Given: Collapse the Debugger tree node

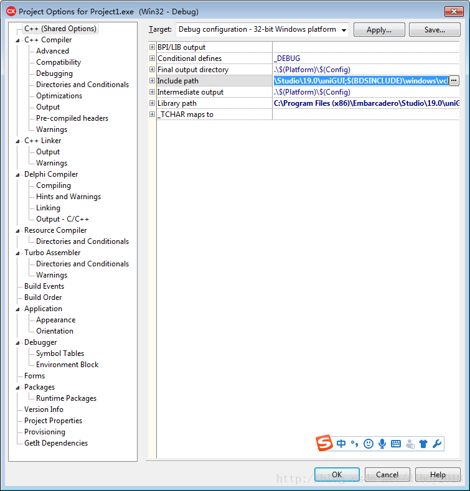Looking at the screenshot, I should pyautogui.click(x=17, y=343).
